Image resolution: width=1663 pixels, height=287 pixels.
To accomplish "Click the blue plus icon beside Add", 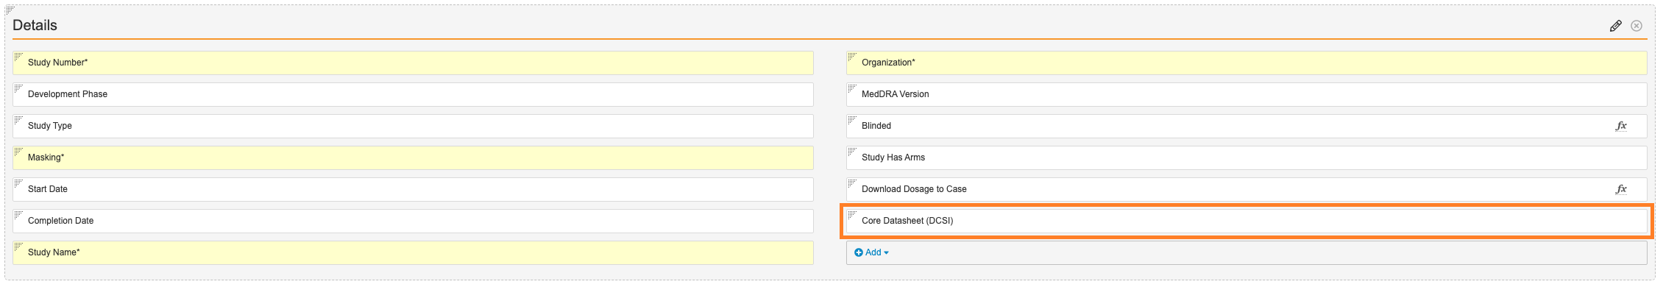I will 859,252.
